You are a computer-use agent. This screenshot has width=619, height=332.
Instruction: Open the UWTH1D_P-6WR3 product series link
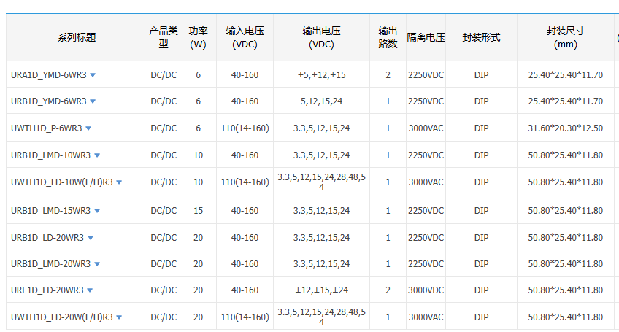(46, 128)
